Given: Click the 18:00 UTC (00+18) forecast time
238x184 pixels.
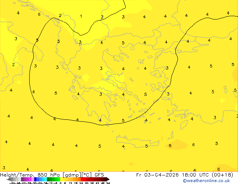Looking at the screenshot, I should coord(208,175).
